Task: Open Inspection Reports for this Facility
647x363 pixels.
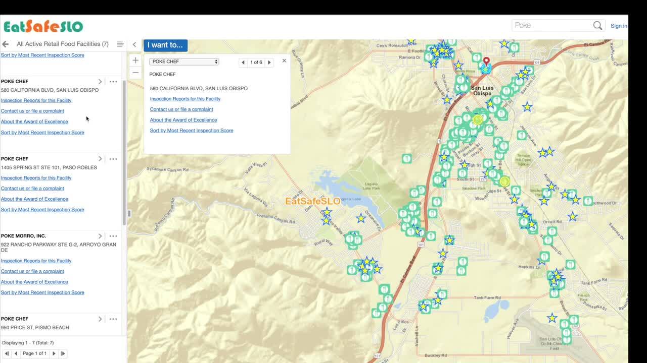Action: click(x=185, y=99)
